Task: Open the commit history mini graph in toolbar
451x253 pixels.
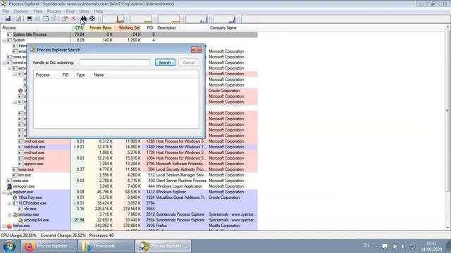Action: click(x=141, y=19)
